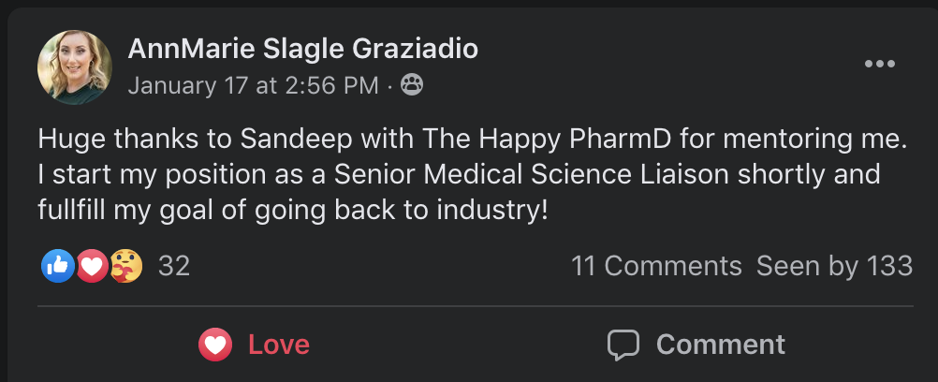Open AnnMarie Slagle Graziadio's profile name
The image size is (938, 382).
point(302,49)
